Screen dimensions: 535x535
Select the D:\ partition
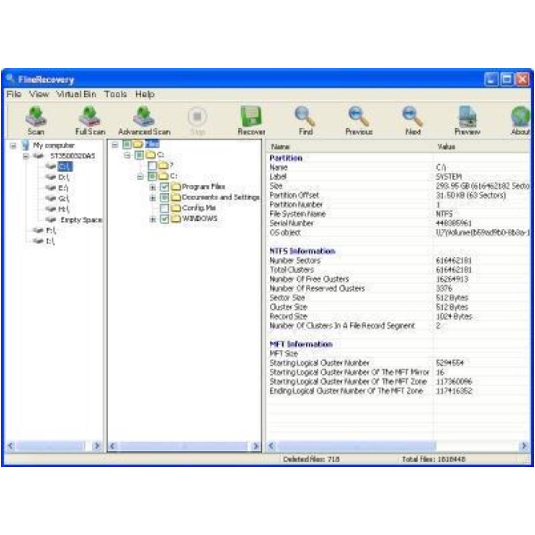tap(63, 177)
